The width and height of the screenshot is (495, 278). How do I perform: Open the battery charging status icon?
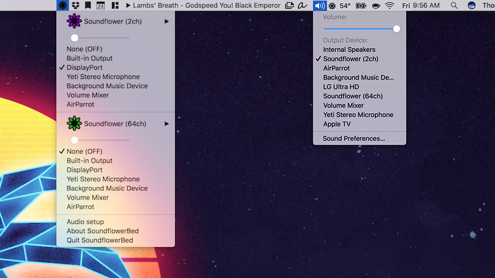click(x=361, y=6)
